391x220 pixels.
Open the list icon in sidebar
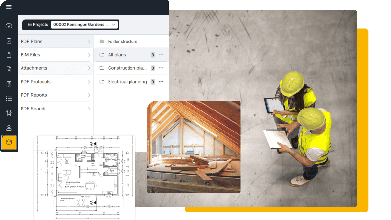click(x=9, y=99)
